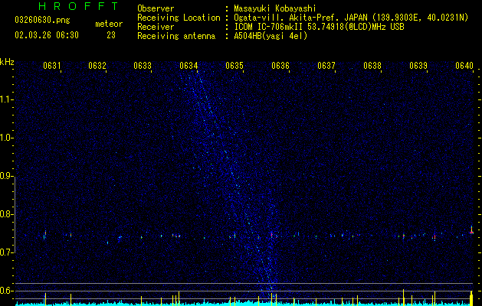Image resolution: width=482 pixels, height=306 pixels.
Task: Click the Receiving Location label
Action: pyautogui.click(x=179, y=18)
